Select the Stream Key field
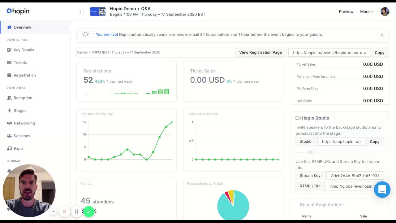 (355, 176)
